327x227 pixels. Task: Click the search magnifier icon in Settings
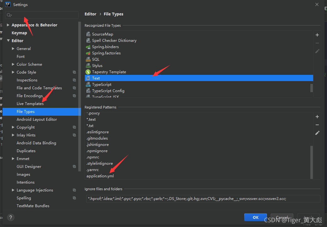tap(9, 15)
